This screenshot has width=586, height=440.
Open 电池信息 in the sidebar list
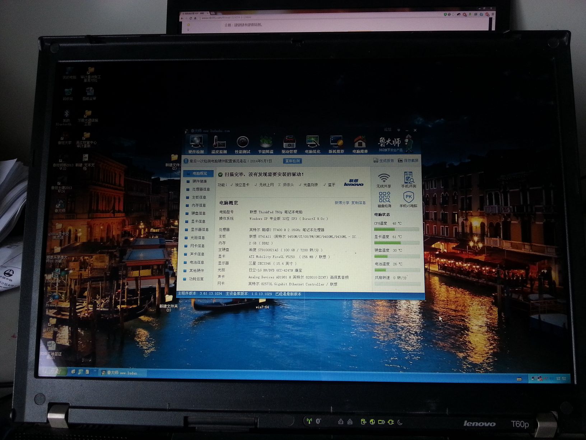pyautogui.click(x=197, y=262)
